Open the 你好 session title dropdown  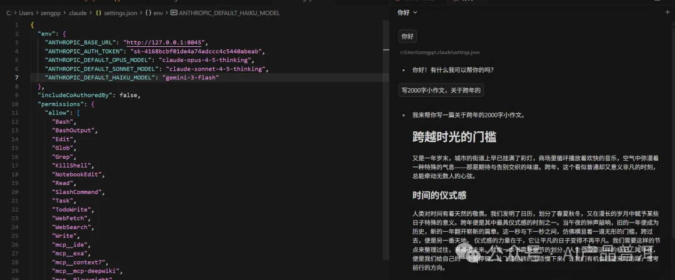(x=407, y=12)
